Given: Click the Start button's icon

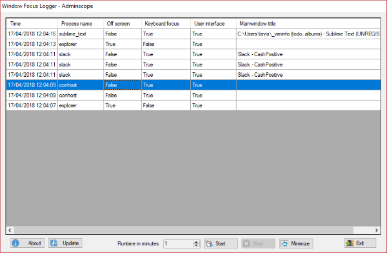Looking at the screenshot, I should pyautogui.click(x=209, y=243).
